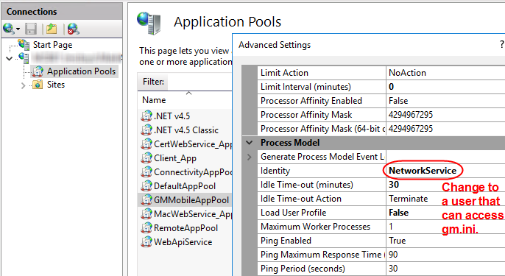Open the connect globe icon in Connections toolbar
The width and height of the screenshot is (505, 276).
(x=9, y=29)
